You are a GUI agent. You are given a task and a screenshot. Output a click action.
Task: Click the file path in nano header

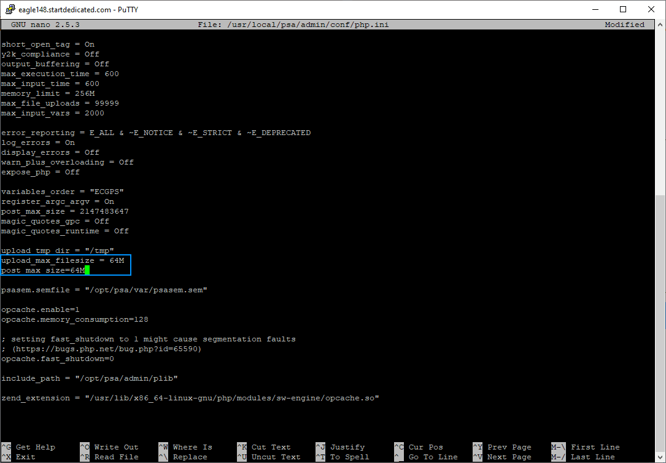(x=308, y=25)
